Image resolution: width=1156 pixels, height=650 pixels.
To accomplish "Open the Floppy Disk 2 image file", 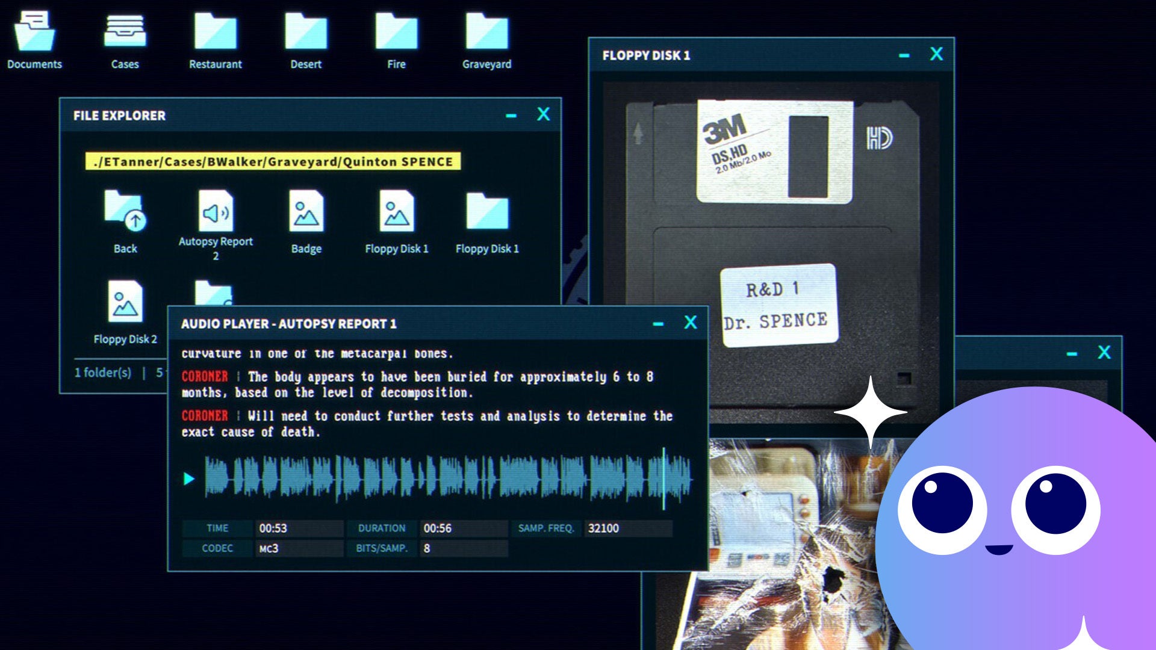I will (x=125, y=302).
